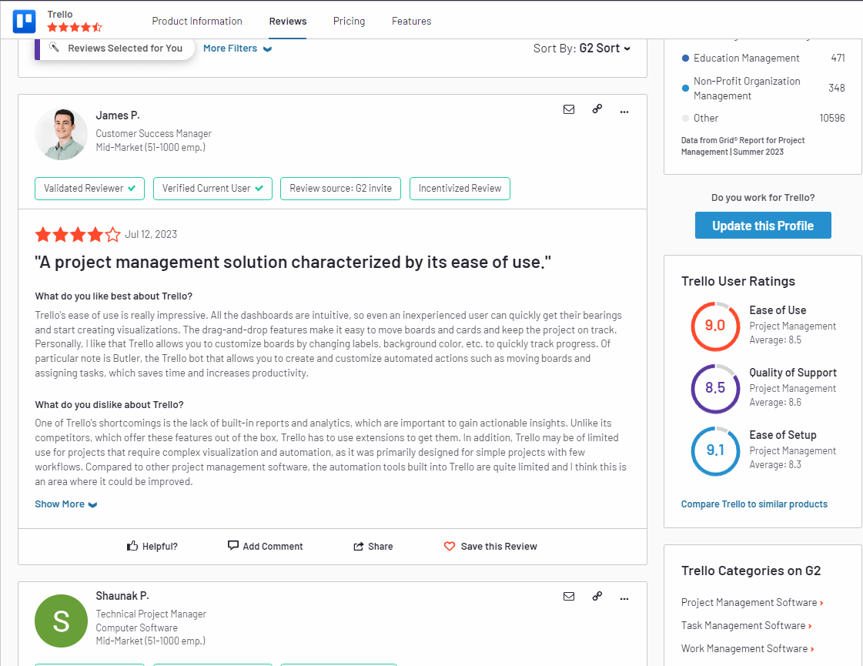Click the chevron after Work Management Software
The image size is (863, 666).
click(x=812, y=650)
